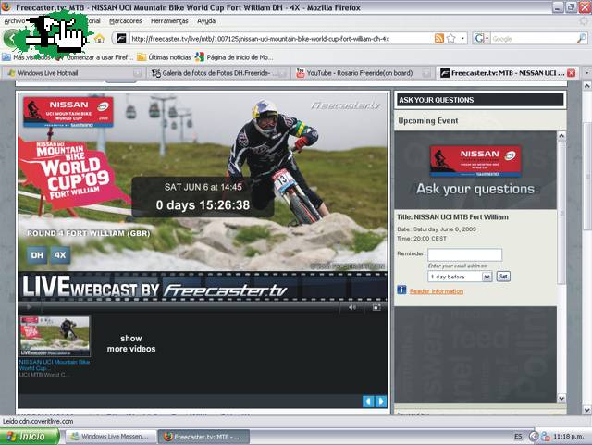Open the Herramientas menu

[x=169, y=21]
